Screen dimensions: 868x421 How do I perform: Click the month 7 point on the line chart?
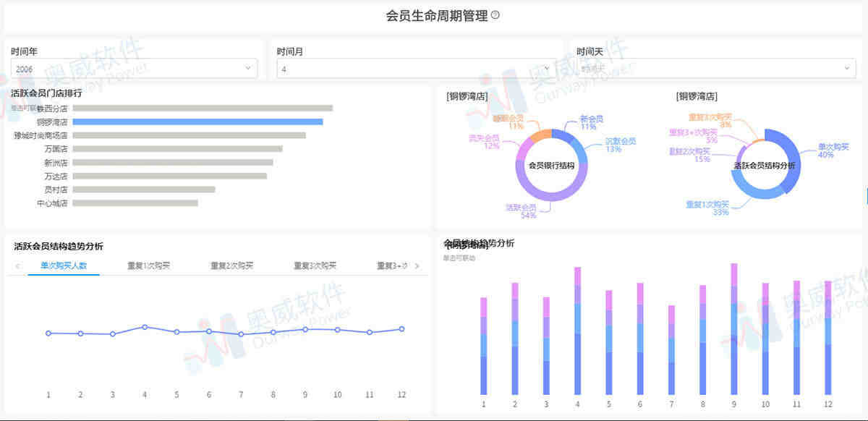point(241,334)
